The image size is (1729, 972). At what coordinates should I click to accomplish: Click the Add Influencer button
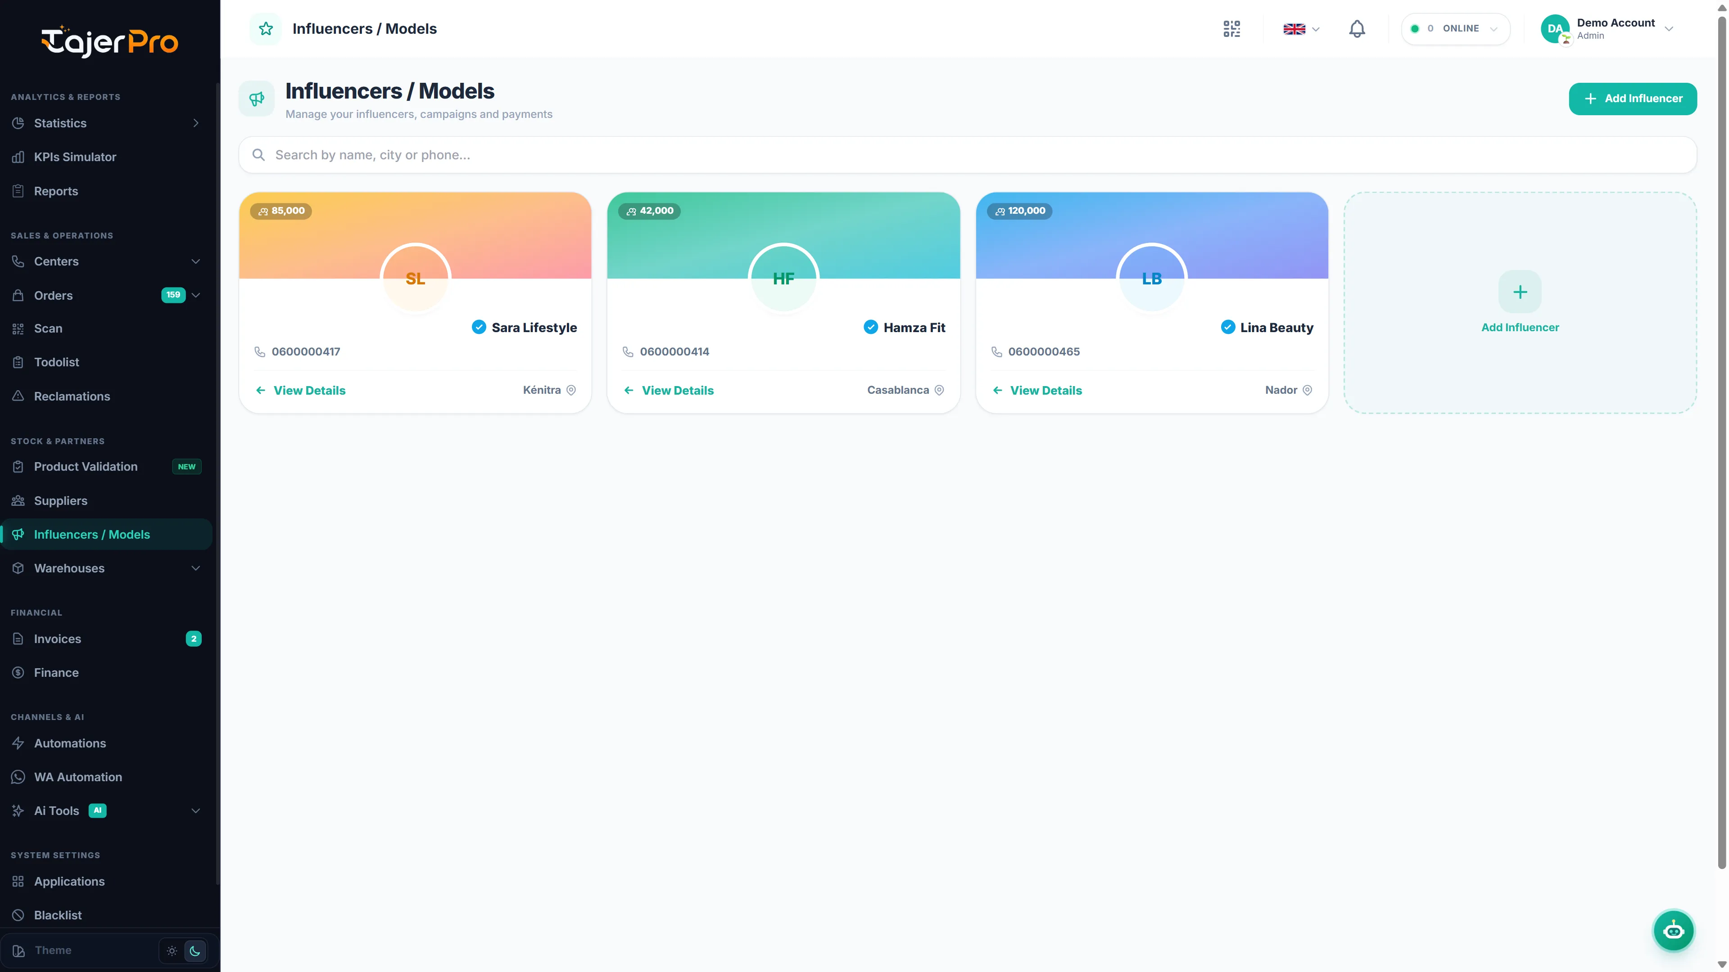(x=1632, y=99)
